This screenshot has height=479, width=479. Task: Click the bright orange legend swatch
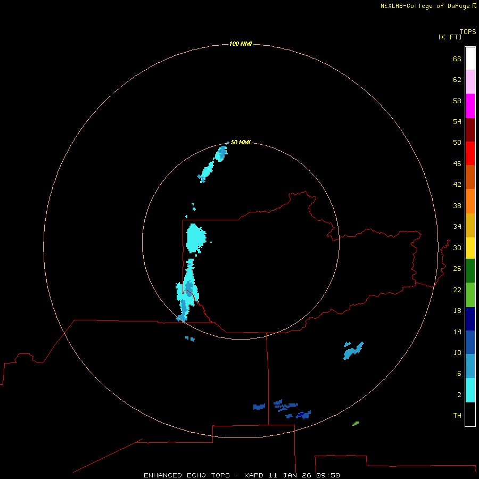click(x=470, y=201)
